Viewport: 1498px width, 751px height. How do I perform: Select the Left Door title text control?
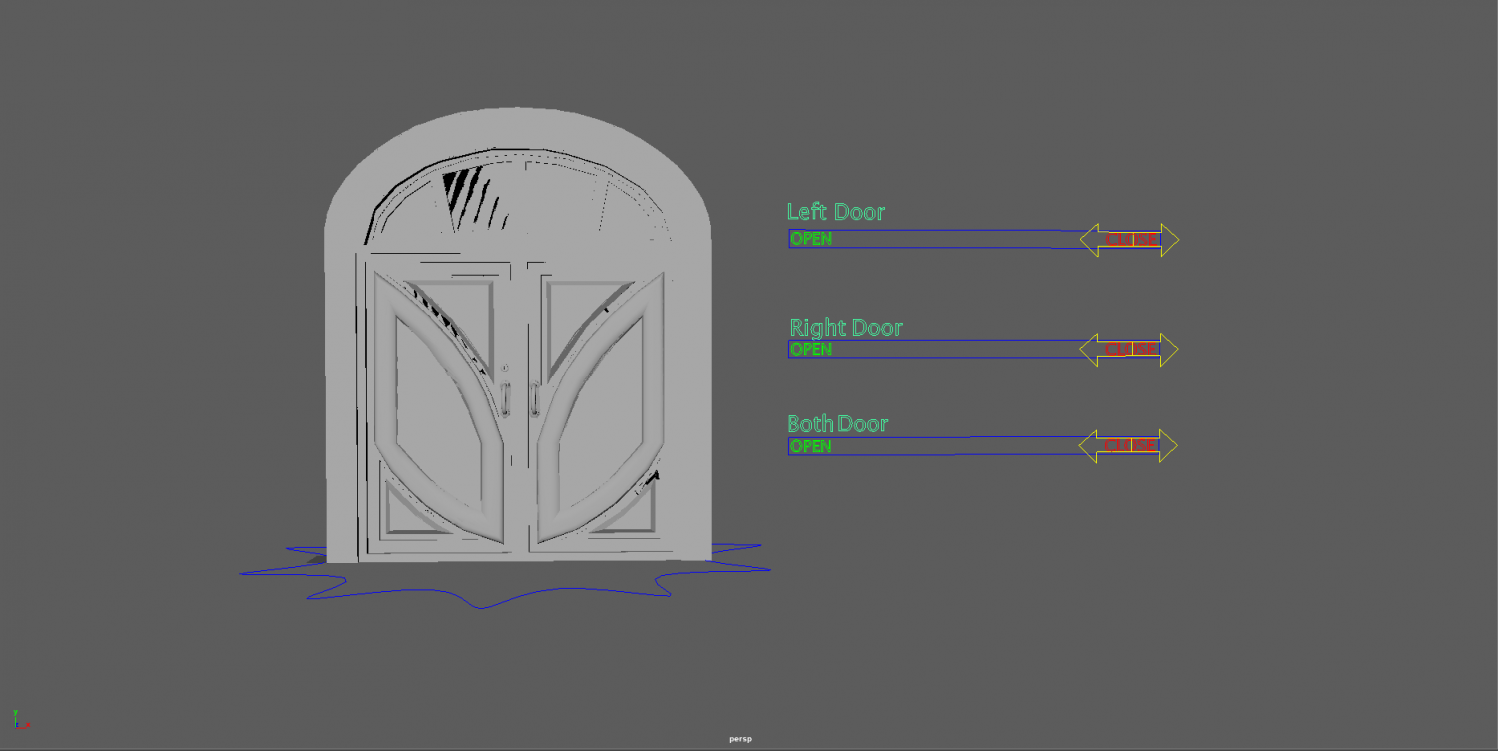pos(835,211)
